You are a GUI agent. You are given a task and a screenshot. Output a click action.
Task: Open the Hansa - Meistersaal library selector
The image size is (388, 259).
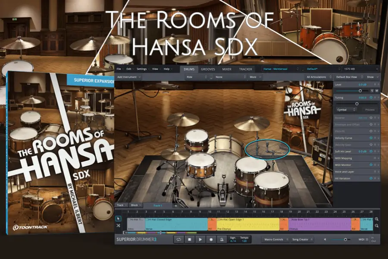click(281, 69)
